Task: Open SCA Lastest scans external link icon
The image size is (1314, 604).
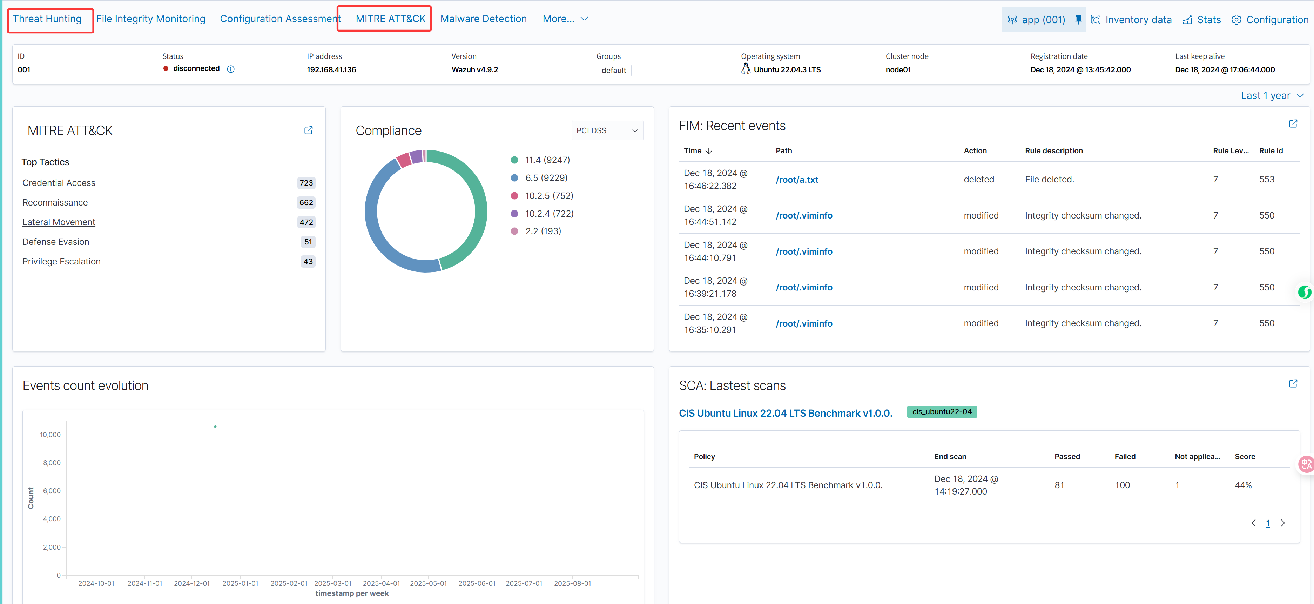Action: [x=1293, y=384]
